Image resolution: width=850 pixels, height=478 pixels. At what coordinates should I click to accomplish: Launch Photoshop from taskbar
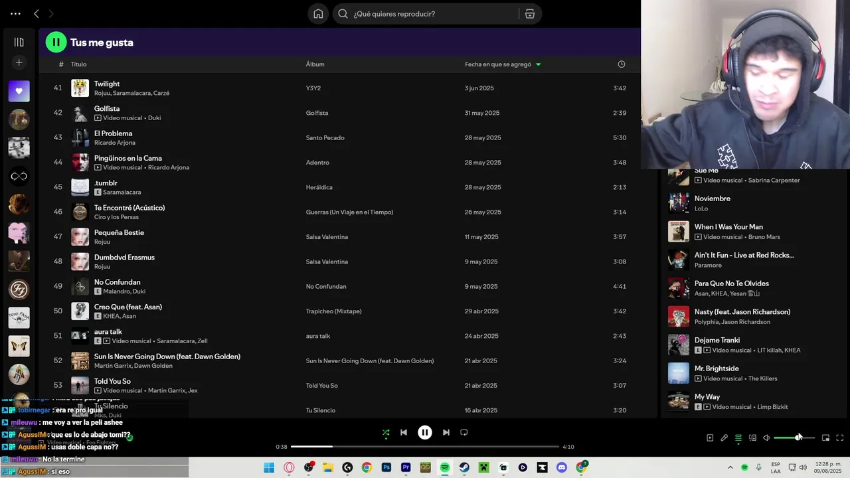point(386,467)
